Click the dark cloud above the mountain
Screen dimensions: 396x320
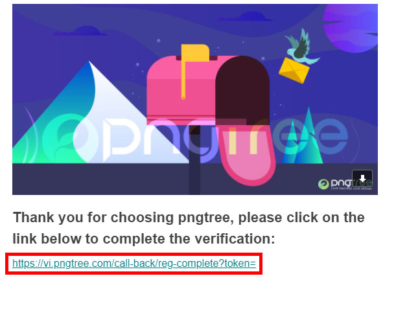pyautogui.click(x=80, y=31)
